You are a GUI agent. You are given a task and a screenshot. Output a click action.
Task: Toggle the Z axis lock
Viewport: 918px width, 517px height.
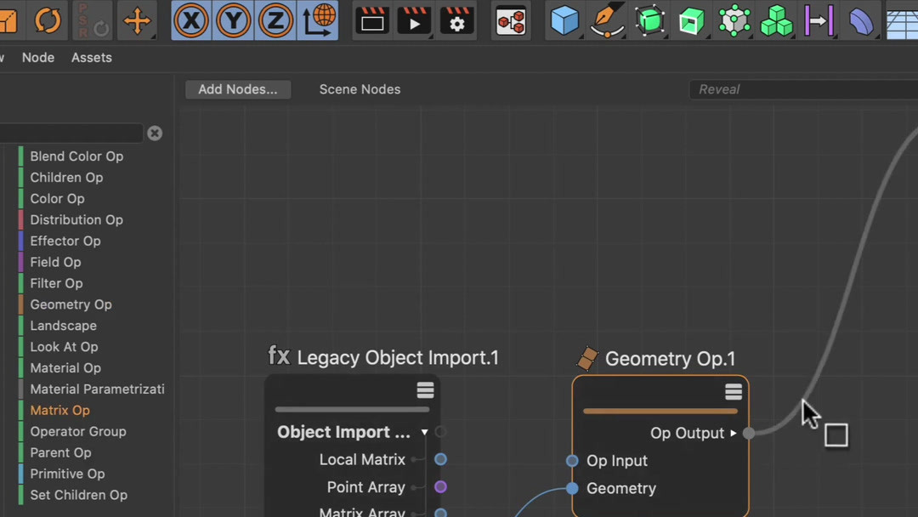pos(275,20)
